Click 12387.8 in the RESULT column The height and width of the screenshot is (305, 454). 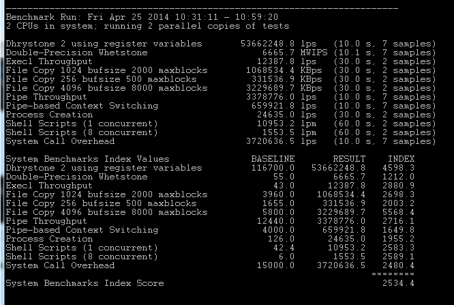coord(346,186)
